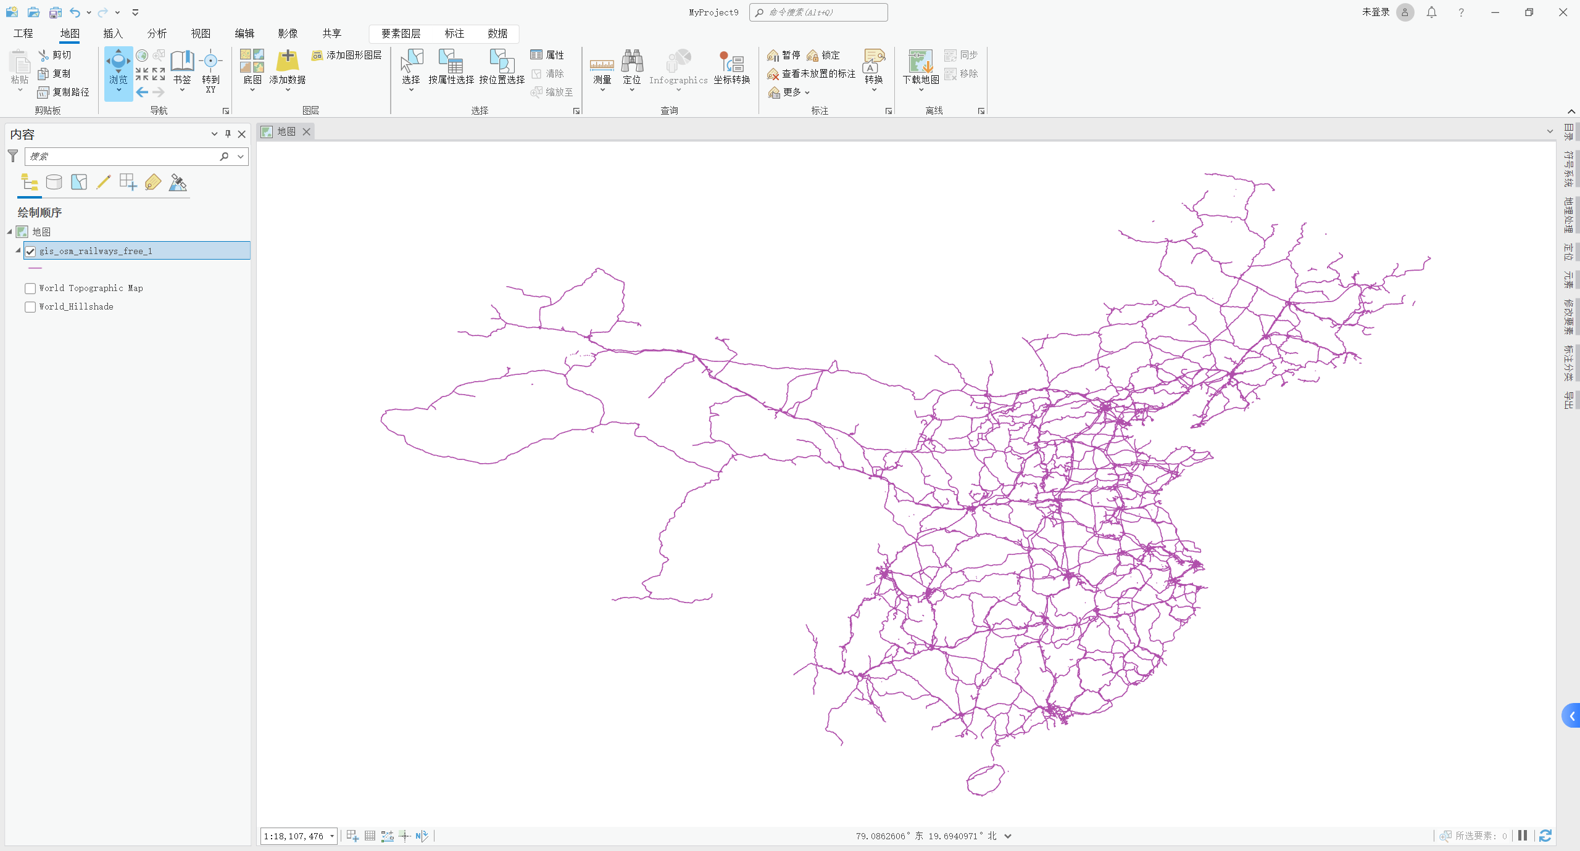This screenshot has height=851, width=1580.
Task: Open Select By Attributes (按属性选择)
Action: (x=451, y=67)
